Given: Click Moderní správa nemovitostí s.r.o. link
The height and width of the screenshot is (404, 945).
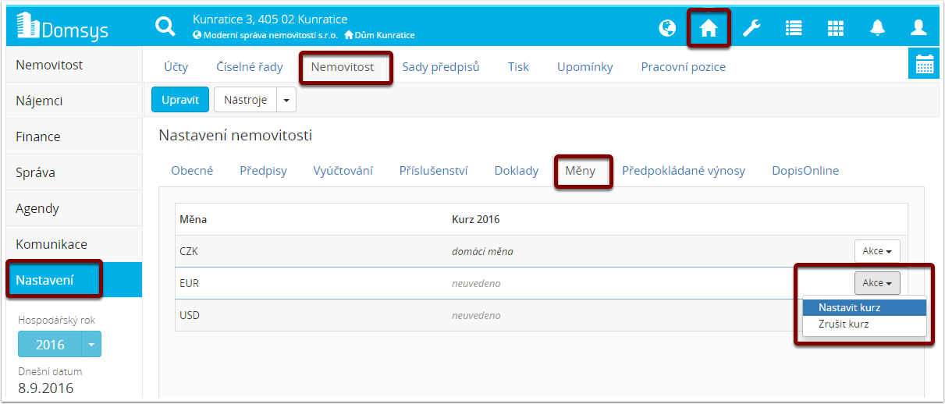Looking at the screenshot, I should pyautogui.click(x=265, y=35).
